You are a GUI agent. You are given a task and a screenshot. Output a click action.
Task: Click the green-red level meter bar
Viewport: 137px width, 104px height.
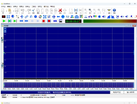click(x=110, y=21)
